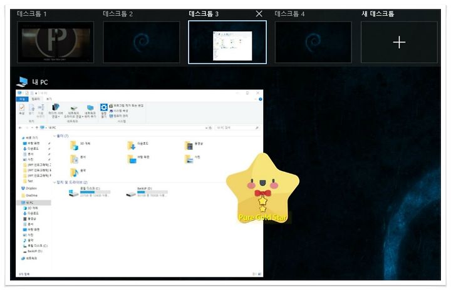Select 바로 가기 in the navigation pane
This screenshot has height=290, width=451.
point(30,138)
